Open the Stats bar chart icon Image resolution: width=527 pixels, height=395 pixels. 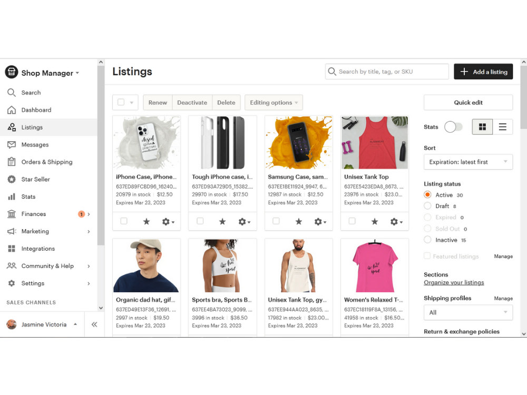[12, 196]
